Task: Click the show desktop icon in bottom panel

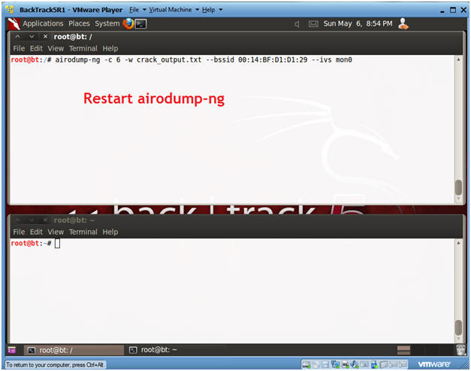Action: point(12,350)
